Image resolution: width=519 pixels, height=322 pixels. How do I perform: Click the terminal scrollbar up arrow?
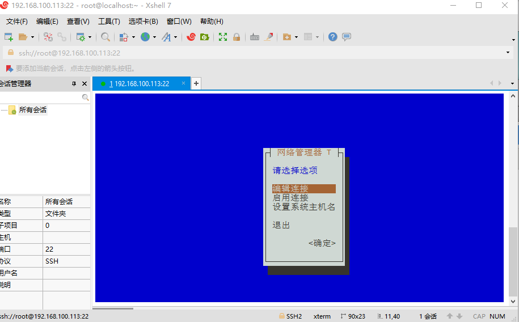click(x=513, y=96)
